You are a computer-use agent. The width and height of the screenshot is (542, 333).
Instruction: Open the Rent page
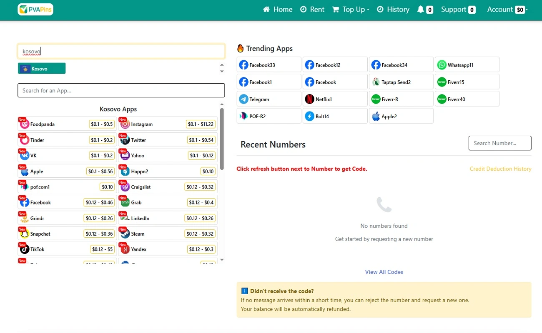[x=312, y=10]
